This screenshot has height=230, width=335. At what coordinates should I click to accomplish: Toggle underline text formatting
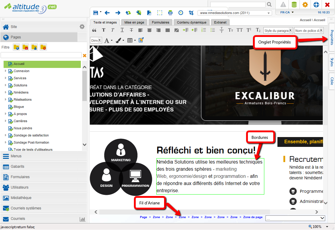click(122, 30)
